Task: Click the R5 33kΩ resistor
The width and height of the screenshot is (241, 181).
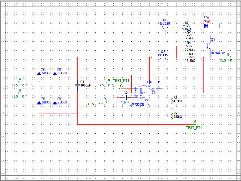Action: 189,35
